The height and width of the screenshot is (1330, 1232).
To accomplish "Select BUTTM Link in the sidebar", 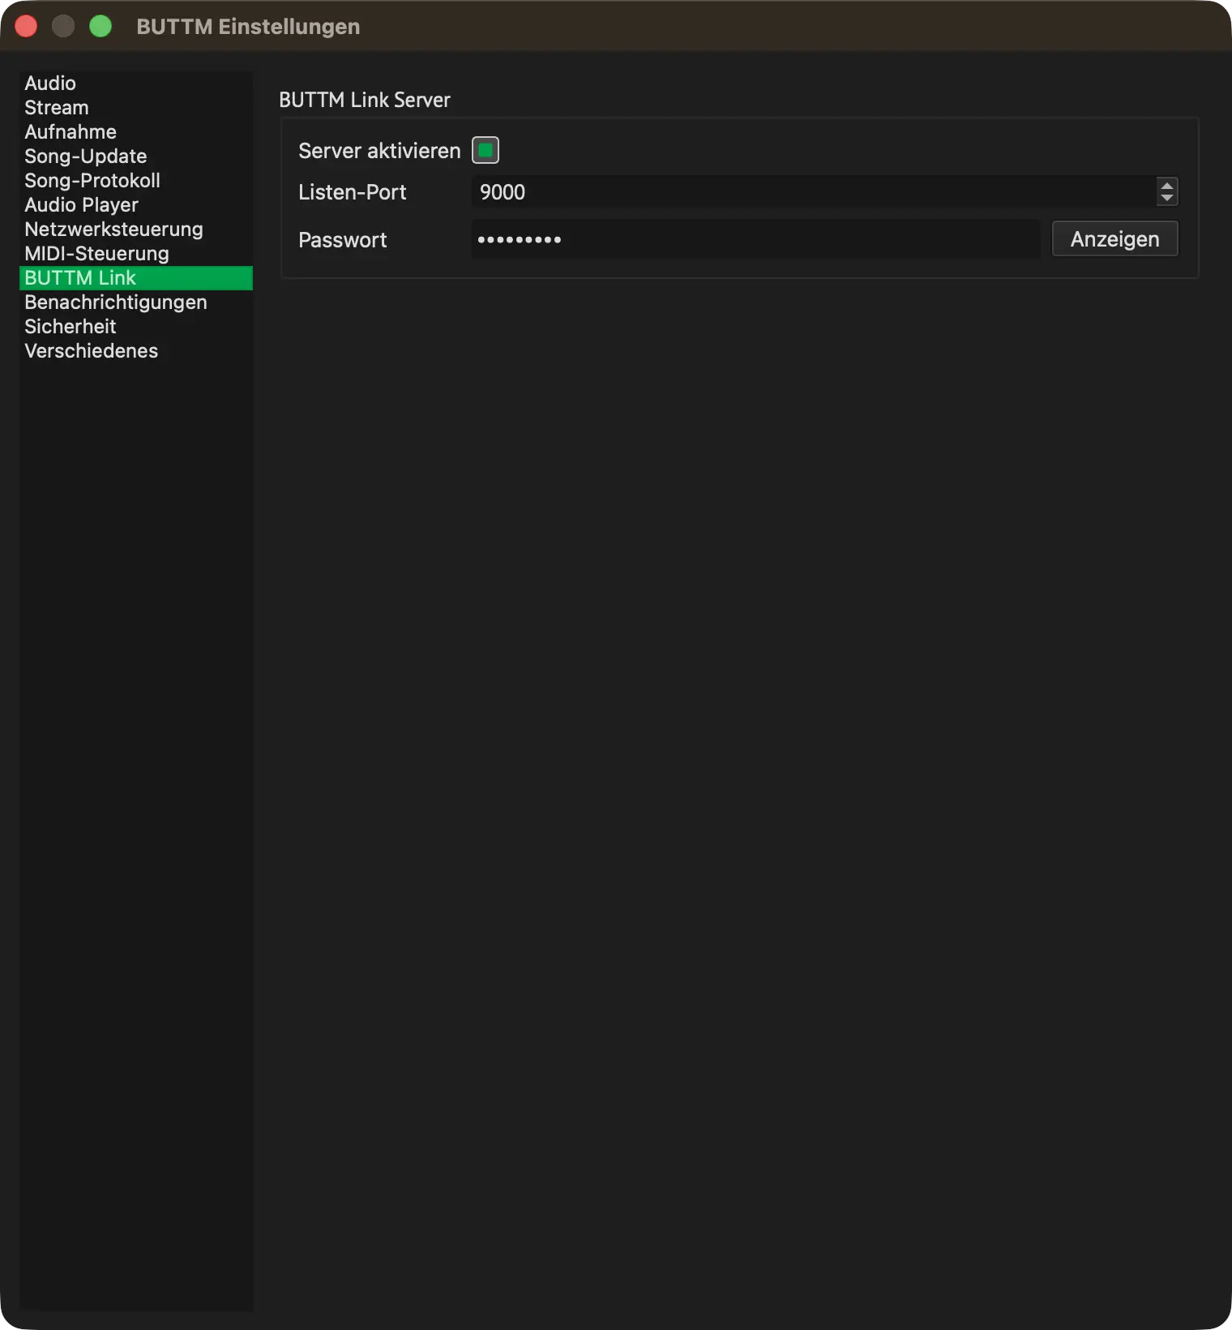I will tap(135, 278).
